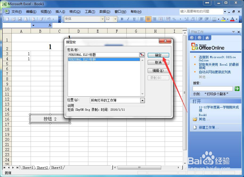The image size is (244, 177).
Task: Align text left
Action: pyautogui.click(x=142, y=19)
